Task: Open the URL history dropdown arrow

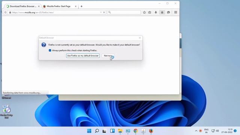Action: [x=101, y=12]
